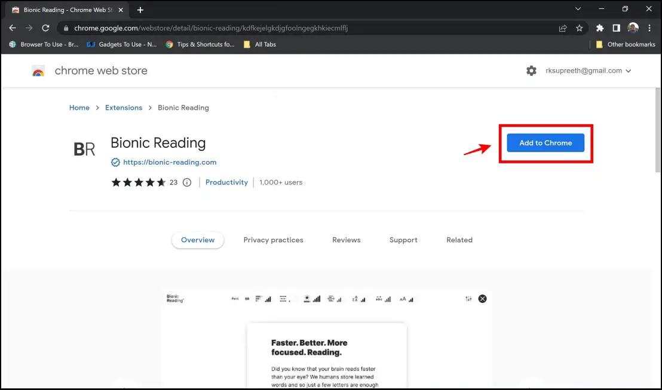
Task: Go back to the previous page
Action: pyautogui.click(x=12, y=28)
